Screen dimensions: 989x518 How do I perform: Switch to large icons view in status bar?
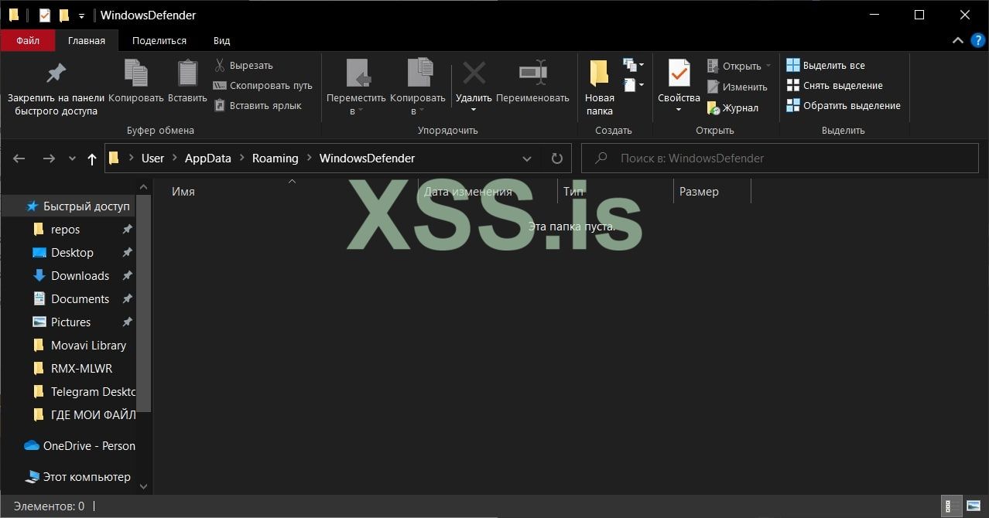tap(973, 506)
